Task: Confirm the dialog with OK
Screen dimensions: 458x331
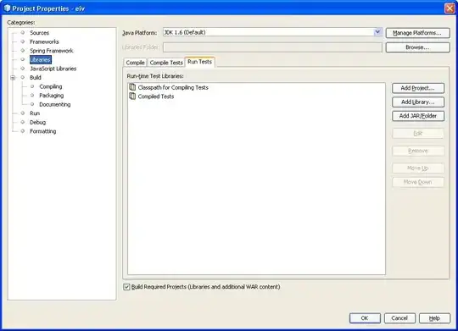Action: click(x=365, y=318)
